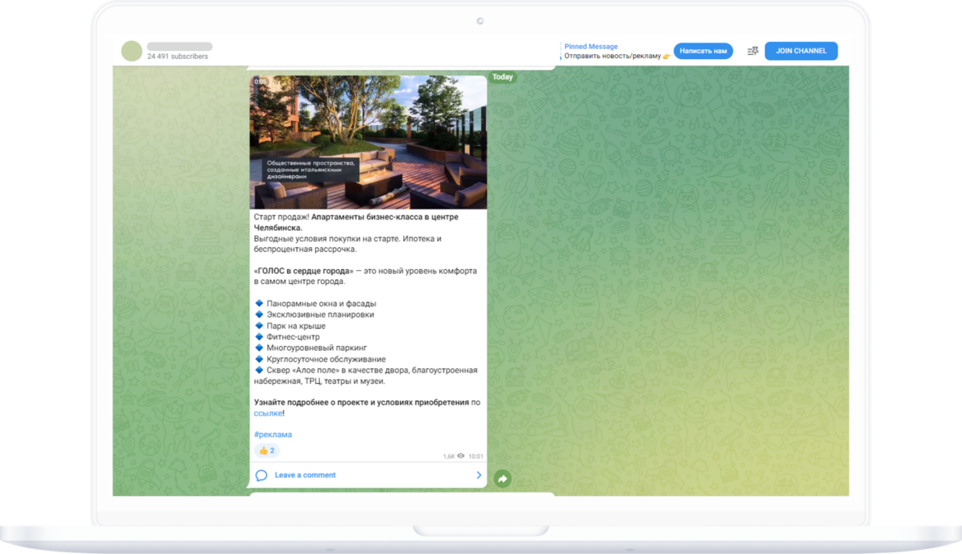Click the "Leave a comment" text
The image size is (962, 554).
(305, 475)
